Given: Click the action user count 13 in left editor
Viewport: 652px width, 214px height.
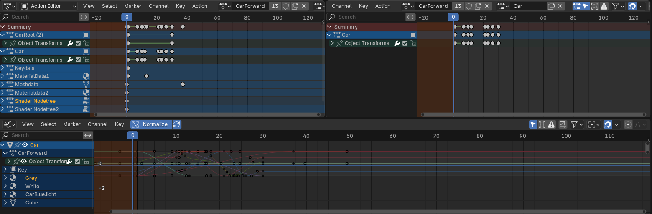Looking at the screenshot, I should pyautogui.click(x=275, y=6).
